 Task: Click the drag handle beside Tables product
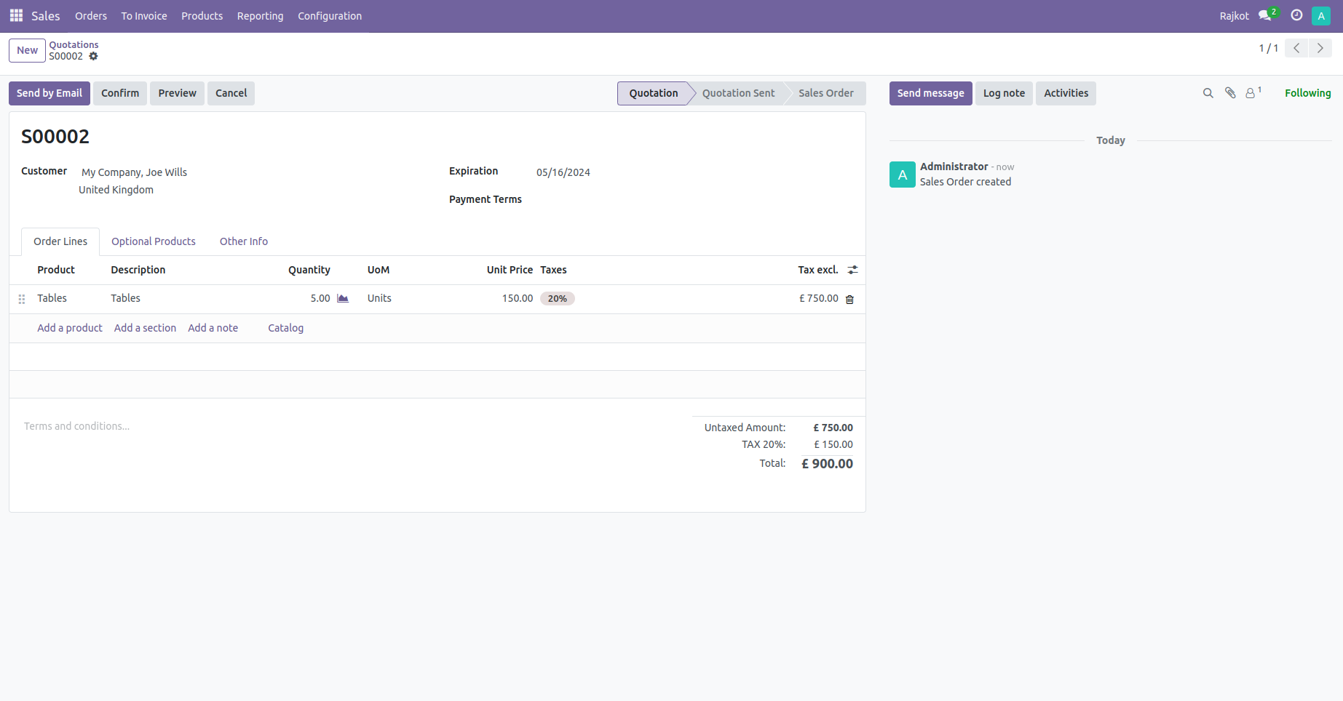point(23,298)
